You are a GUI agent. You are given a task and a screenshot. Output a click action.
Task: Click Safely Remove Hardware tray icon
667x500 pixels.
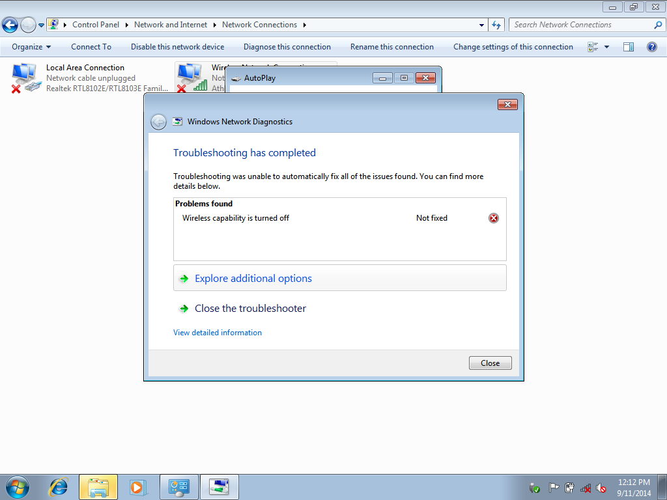click(x=535, y=488)
